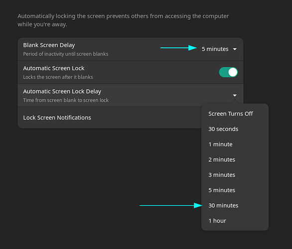Click the Automatic Screen Lock row label
The image size is (292, 249).
54,68
